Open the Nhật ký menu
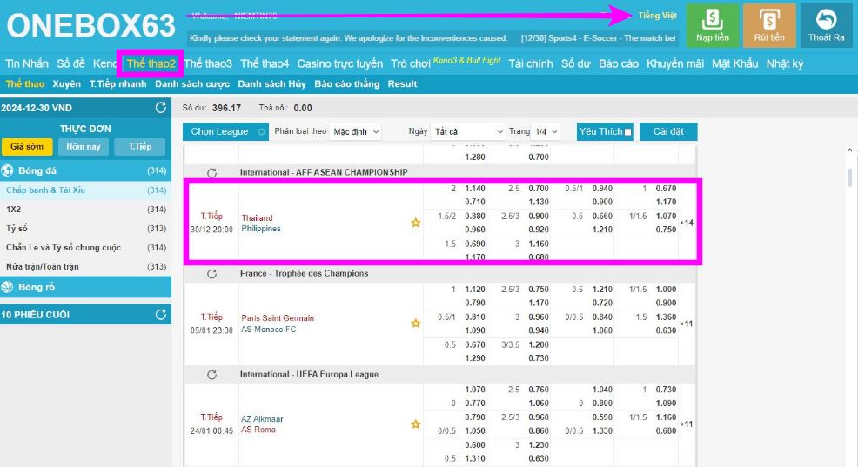This screenshot has height=467, width=858. tap(784, 63)
